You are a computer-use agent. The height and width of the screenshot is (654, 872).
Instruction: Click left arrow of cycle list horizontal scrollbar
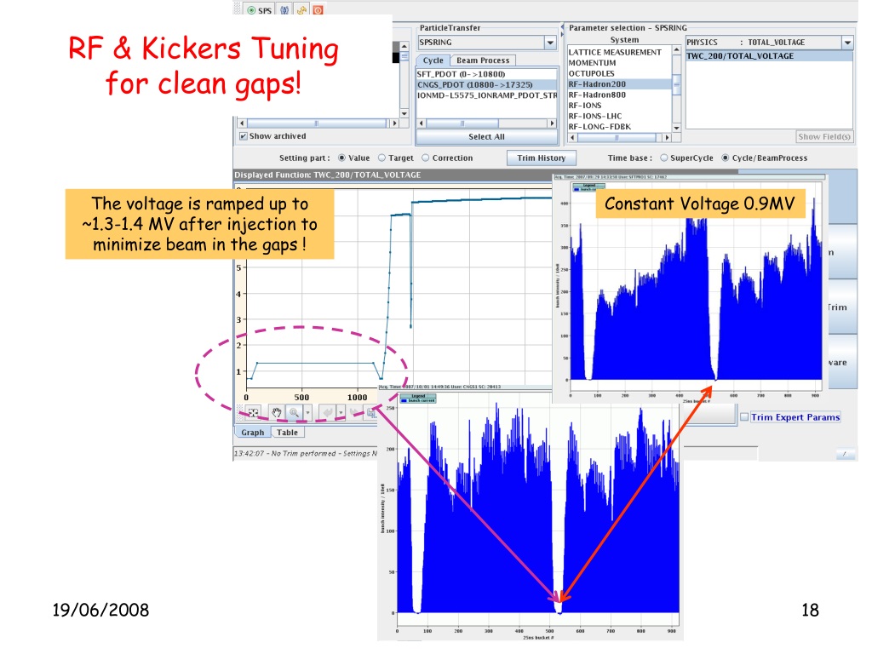coord(421,123)
